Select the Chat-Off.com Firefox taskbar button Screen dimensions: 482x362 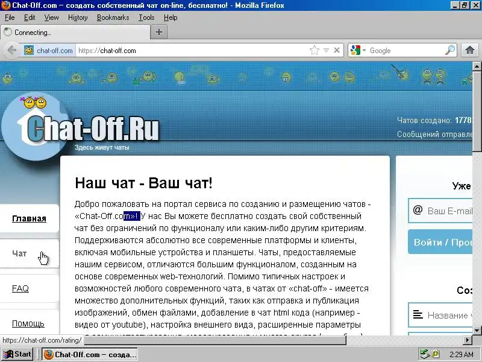pyautogui.click(x=89, y=355)
